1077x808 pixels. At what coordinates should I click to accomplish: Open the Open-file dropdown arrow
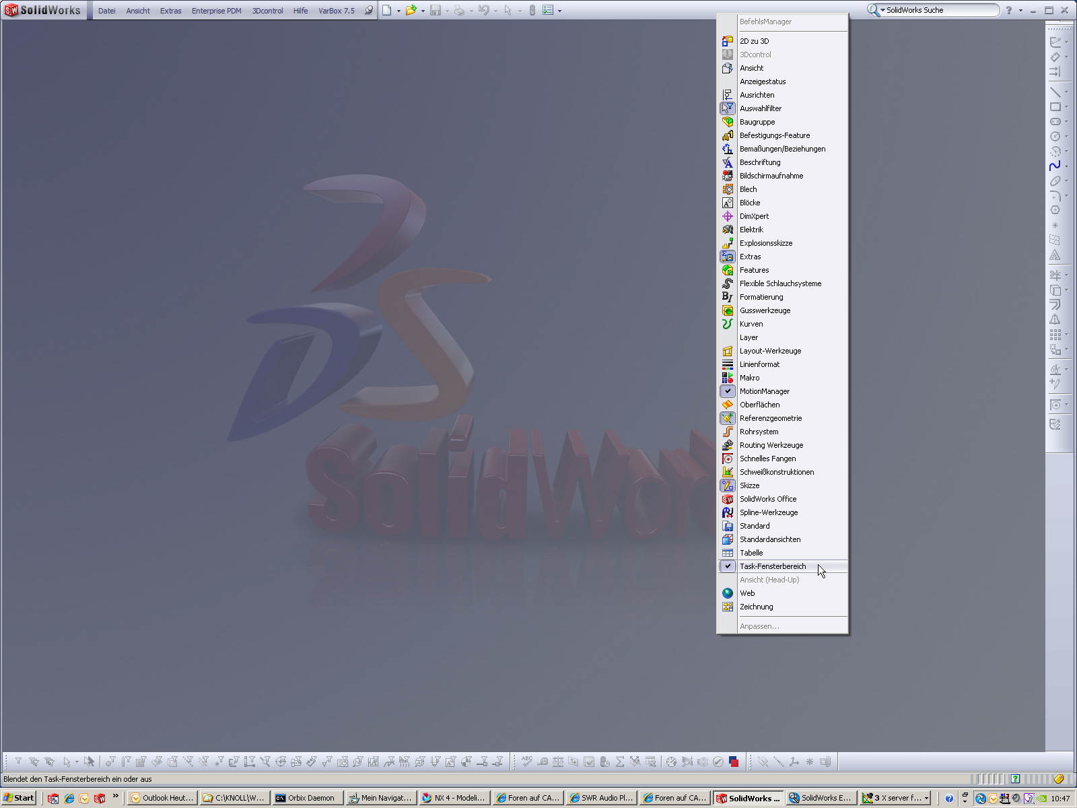coord(423,11)
